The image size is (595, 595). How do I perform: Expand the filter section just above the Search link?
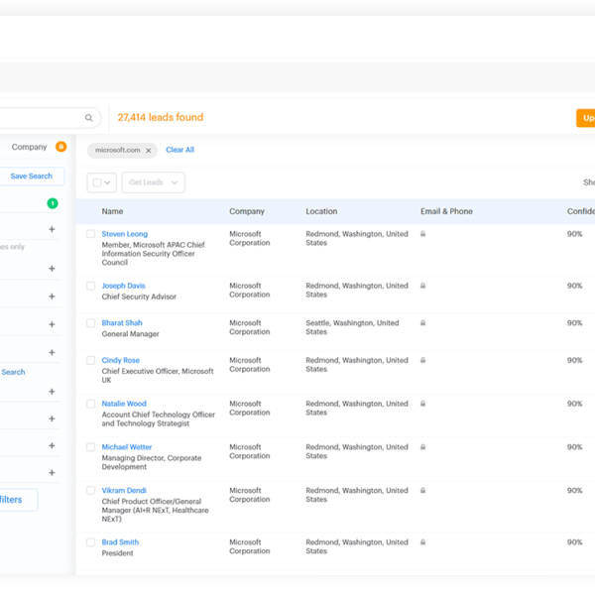52,352
